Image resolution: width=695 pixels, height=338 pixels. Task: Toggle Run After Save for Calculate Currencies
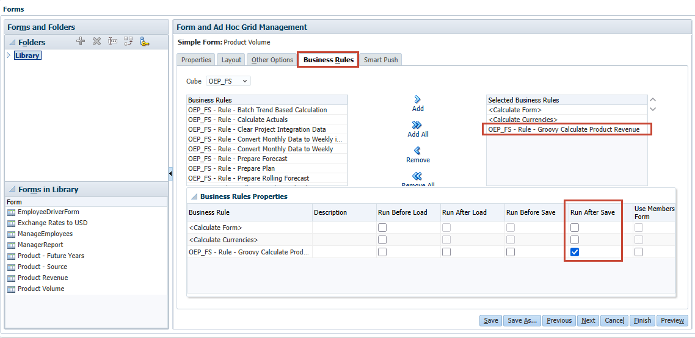575,240
